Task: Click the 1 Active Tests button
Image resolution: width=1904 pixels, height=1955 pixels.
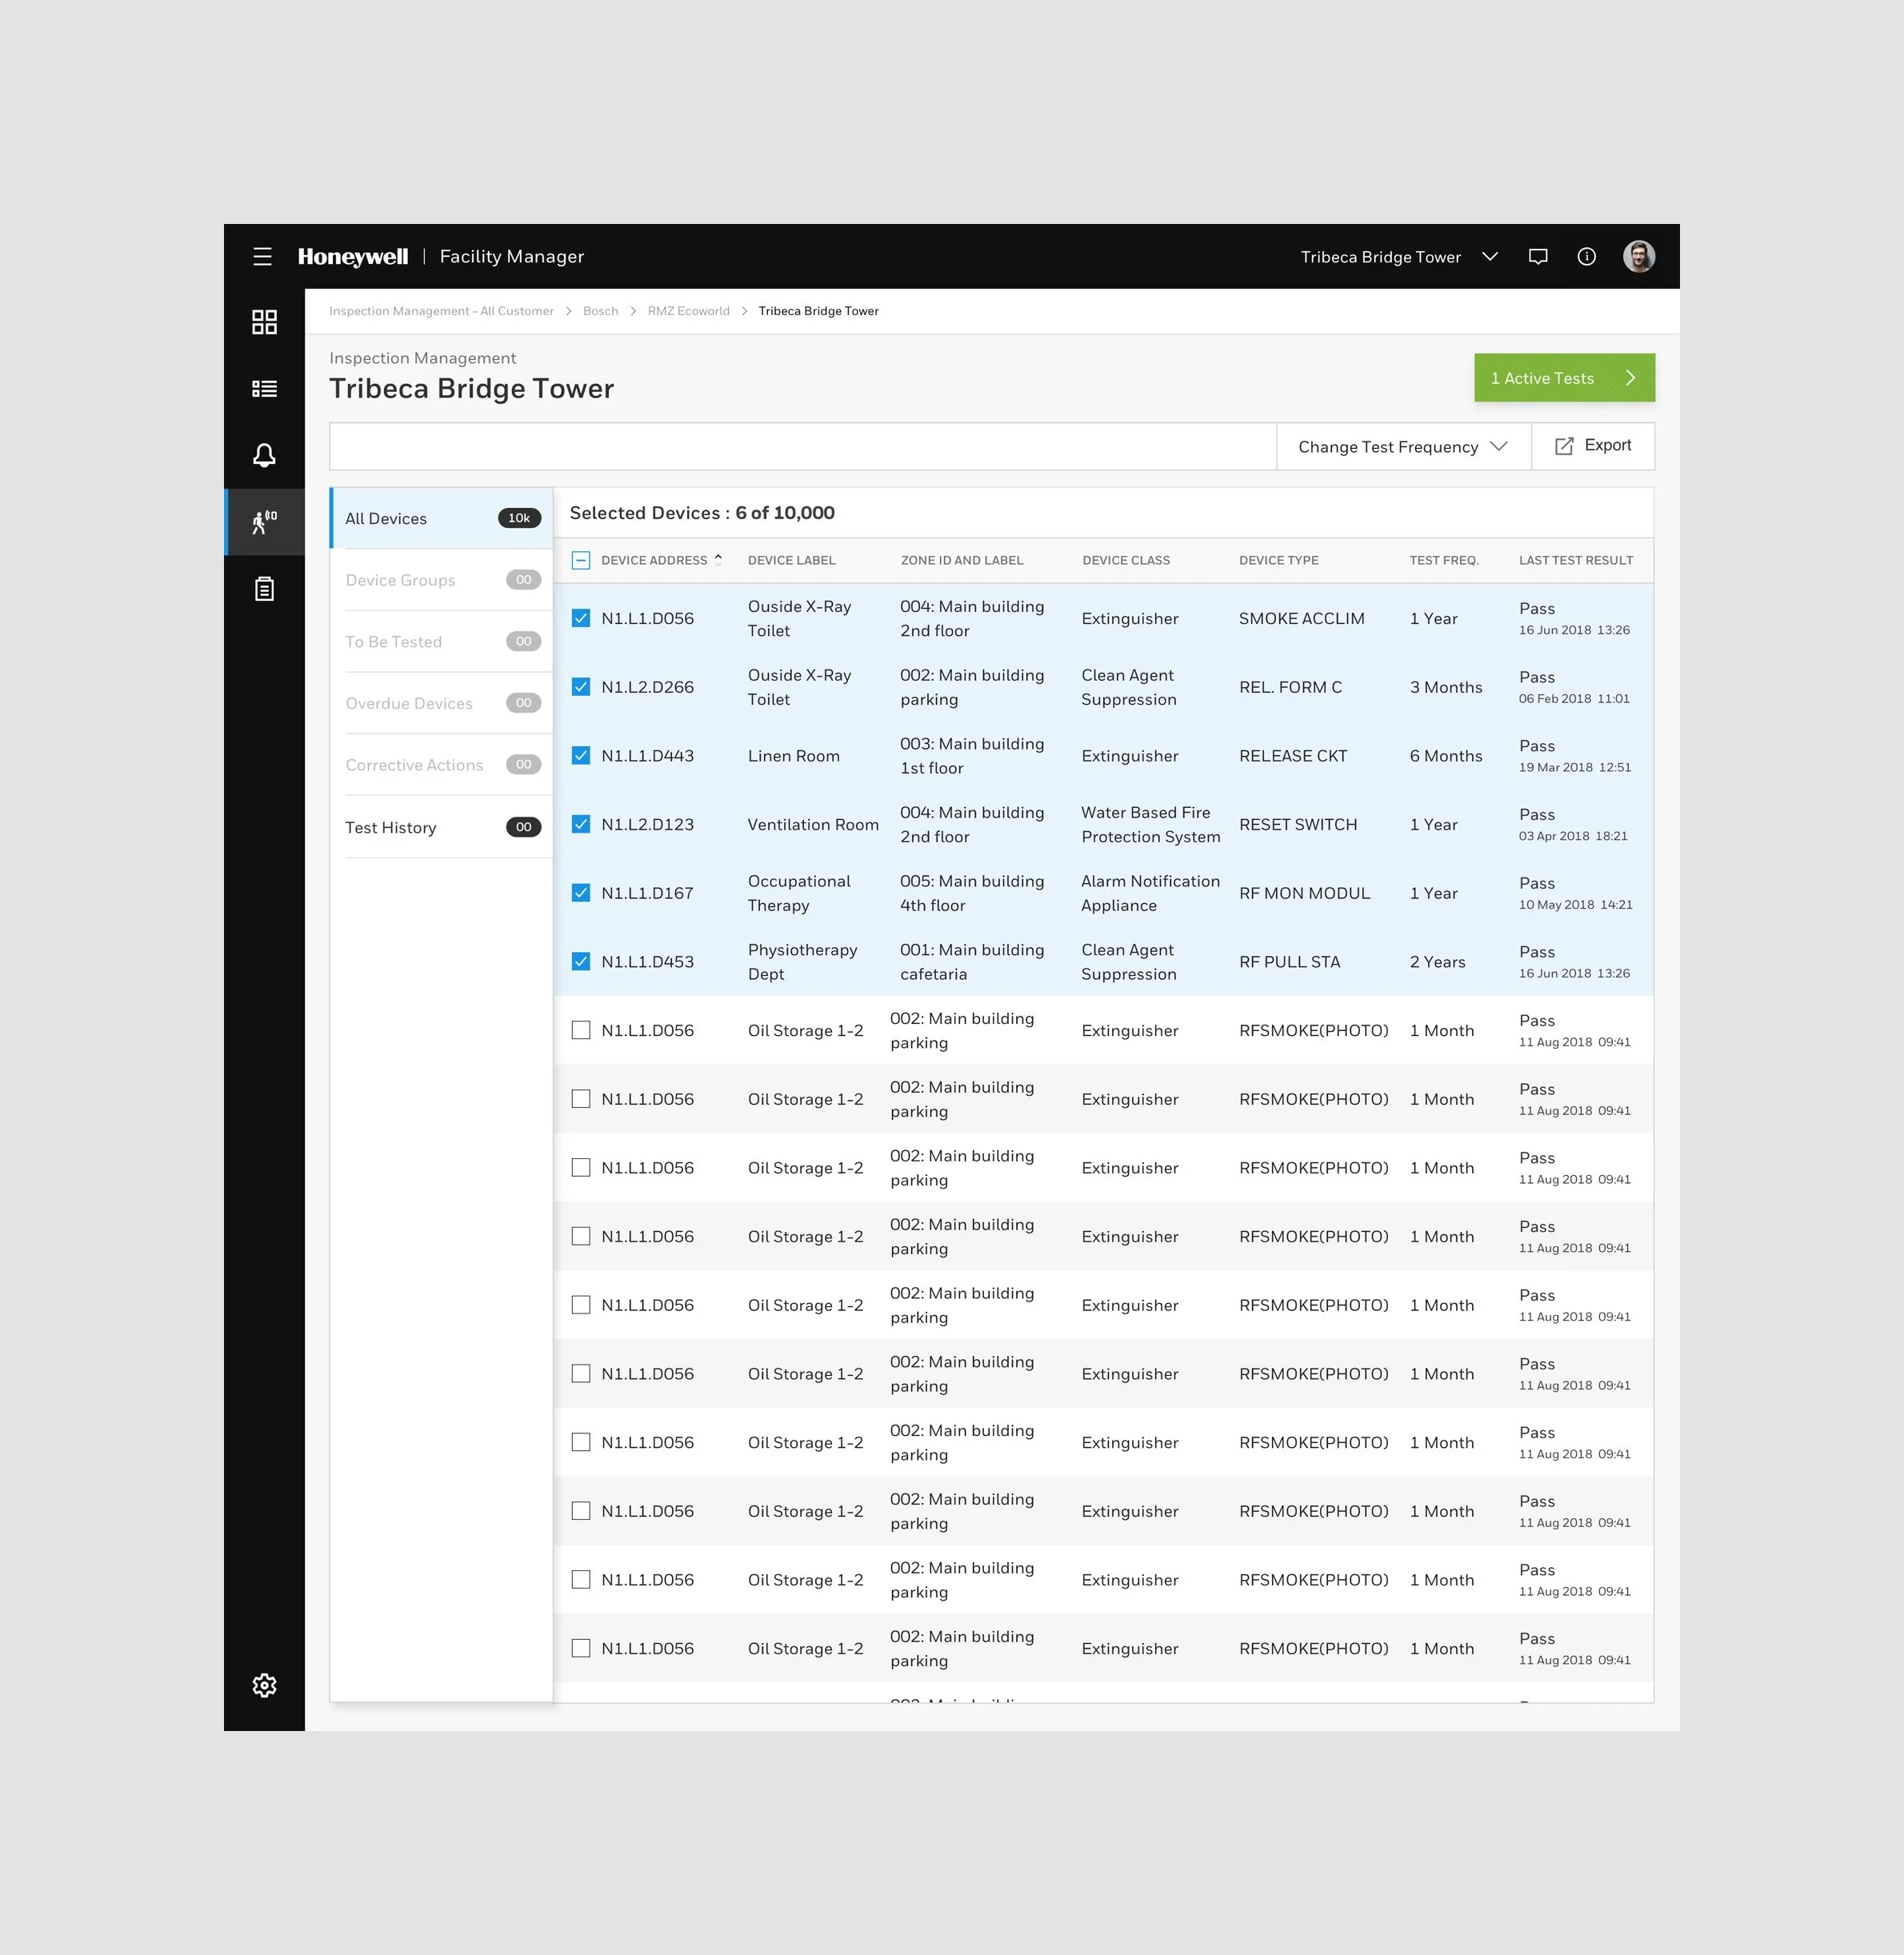Action: (x=1564, y=378)
